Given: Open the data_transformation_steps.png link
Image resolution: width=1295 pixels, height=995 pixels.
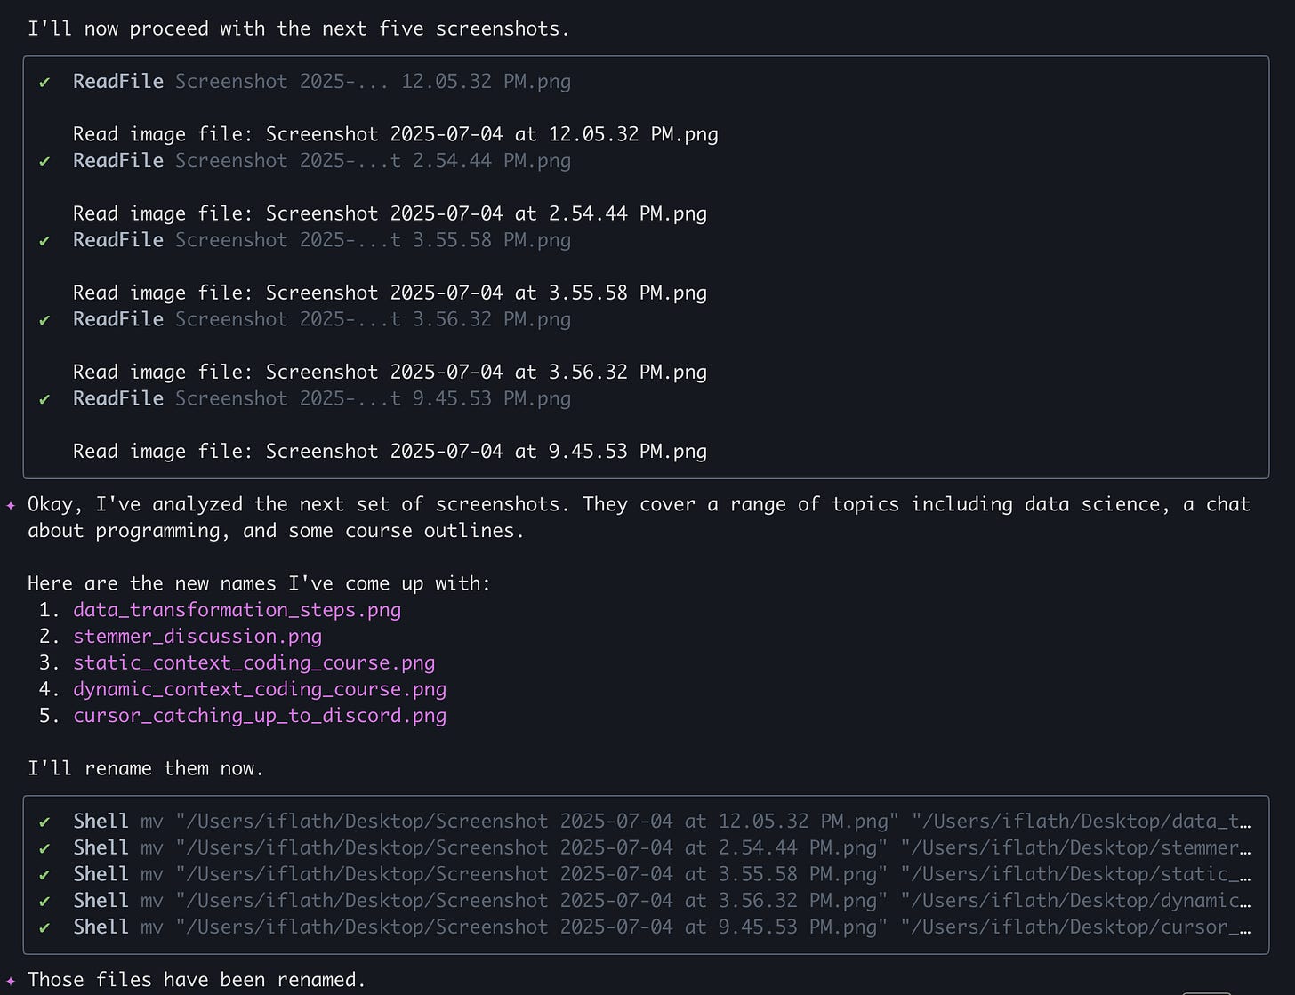Looking at the screenshot, I should click(237, 610).
